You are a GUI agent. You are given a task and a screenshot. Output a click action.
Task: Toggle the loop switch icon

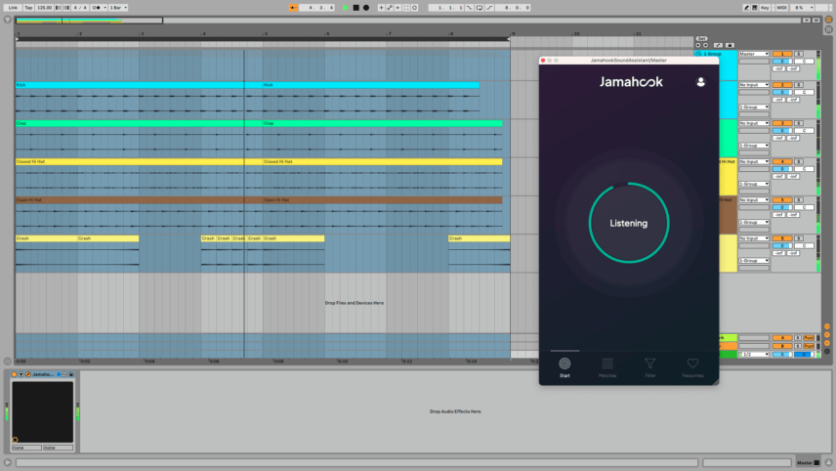tap(480, 8)
